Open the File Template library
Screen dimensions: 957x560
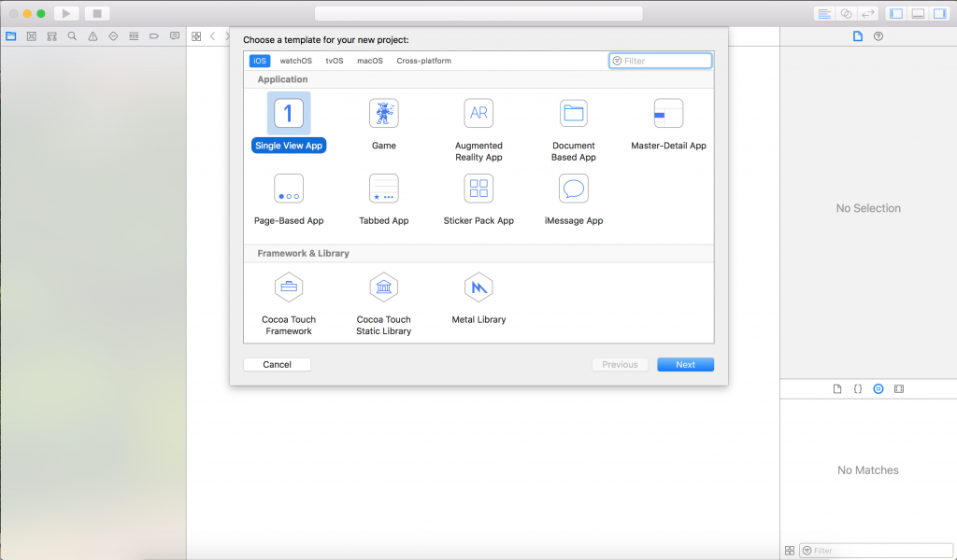coord(836,388)
